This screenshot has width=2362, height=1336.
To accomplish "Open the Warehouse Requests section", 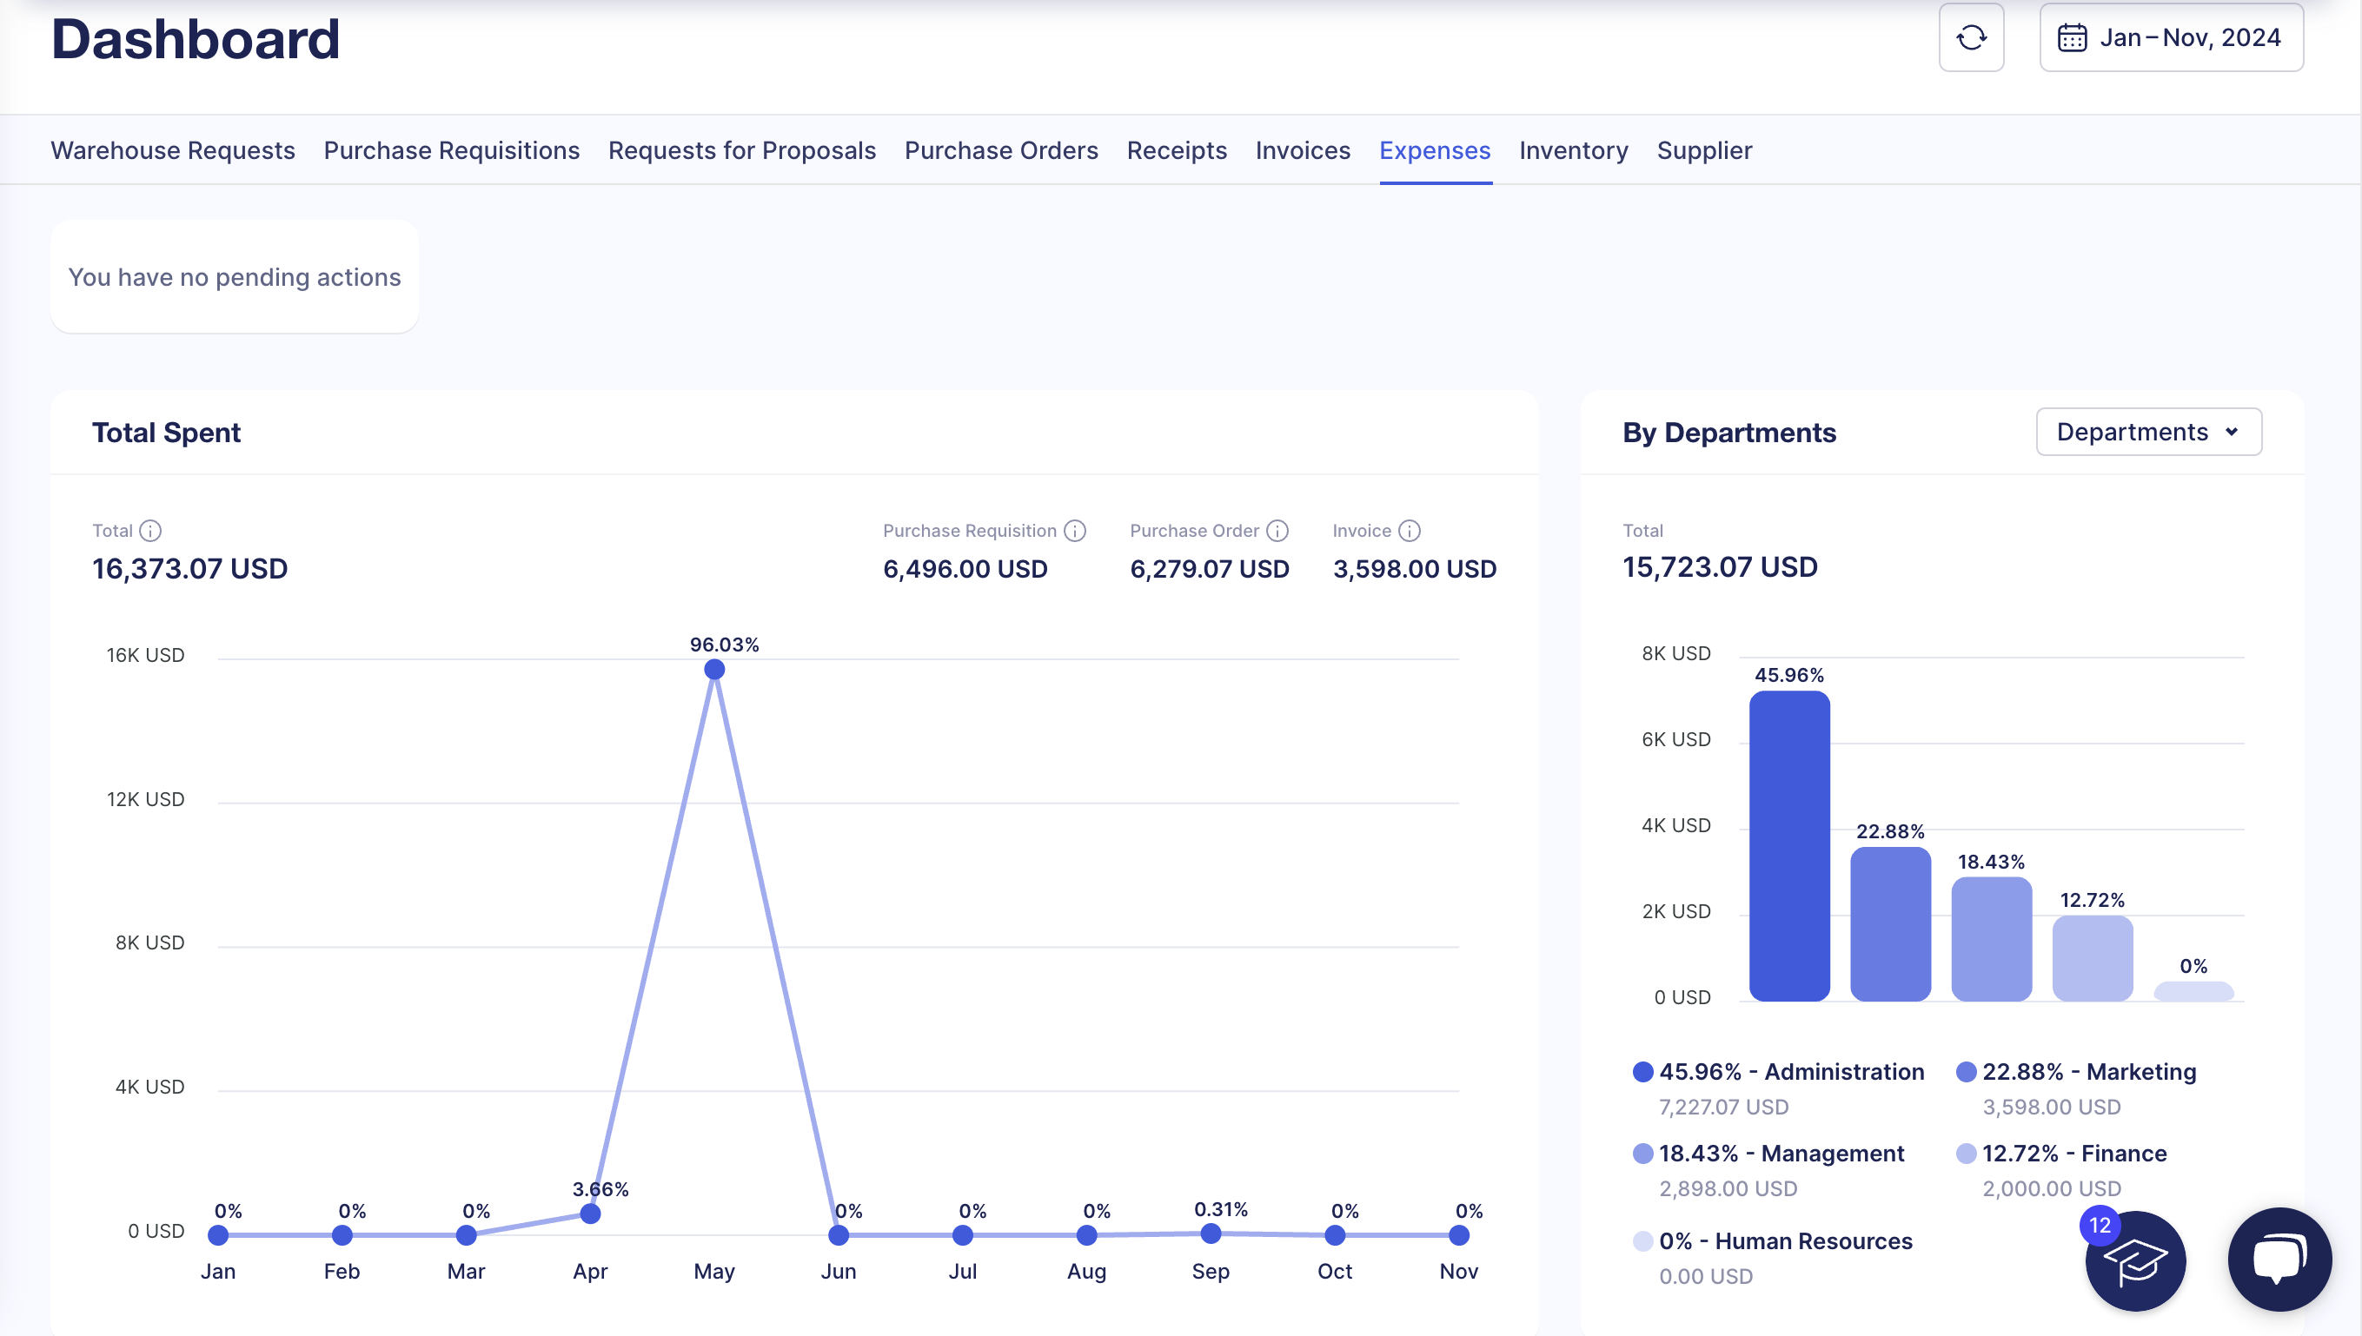I will 172,149.
